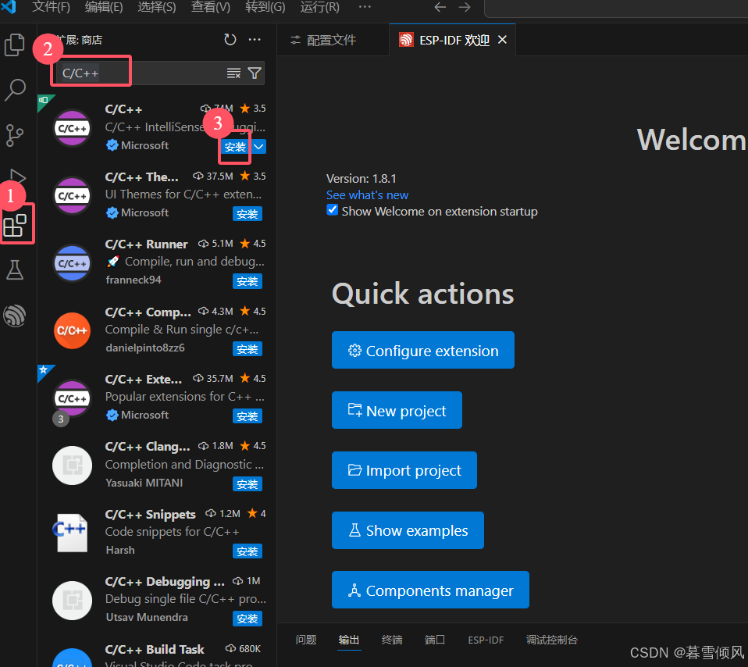Viewport: 748px width, 667px height.
Task: Open the extension search filter
Action: [x=255, y=73]
